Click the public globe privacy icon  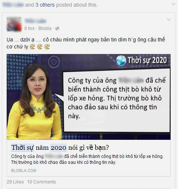[57, 28]
